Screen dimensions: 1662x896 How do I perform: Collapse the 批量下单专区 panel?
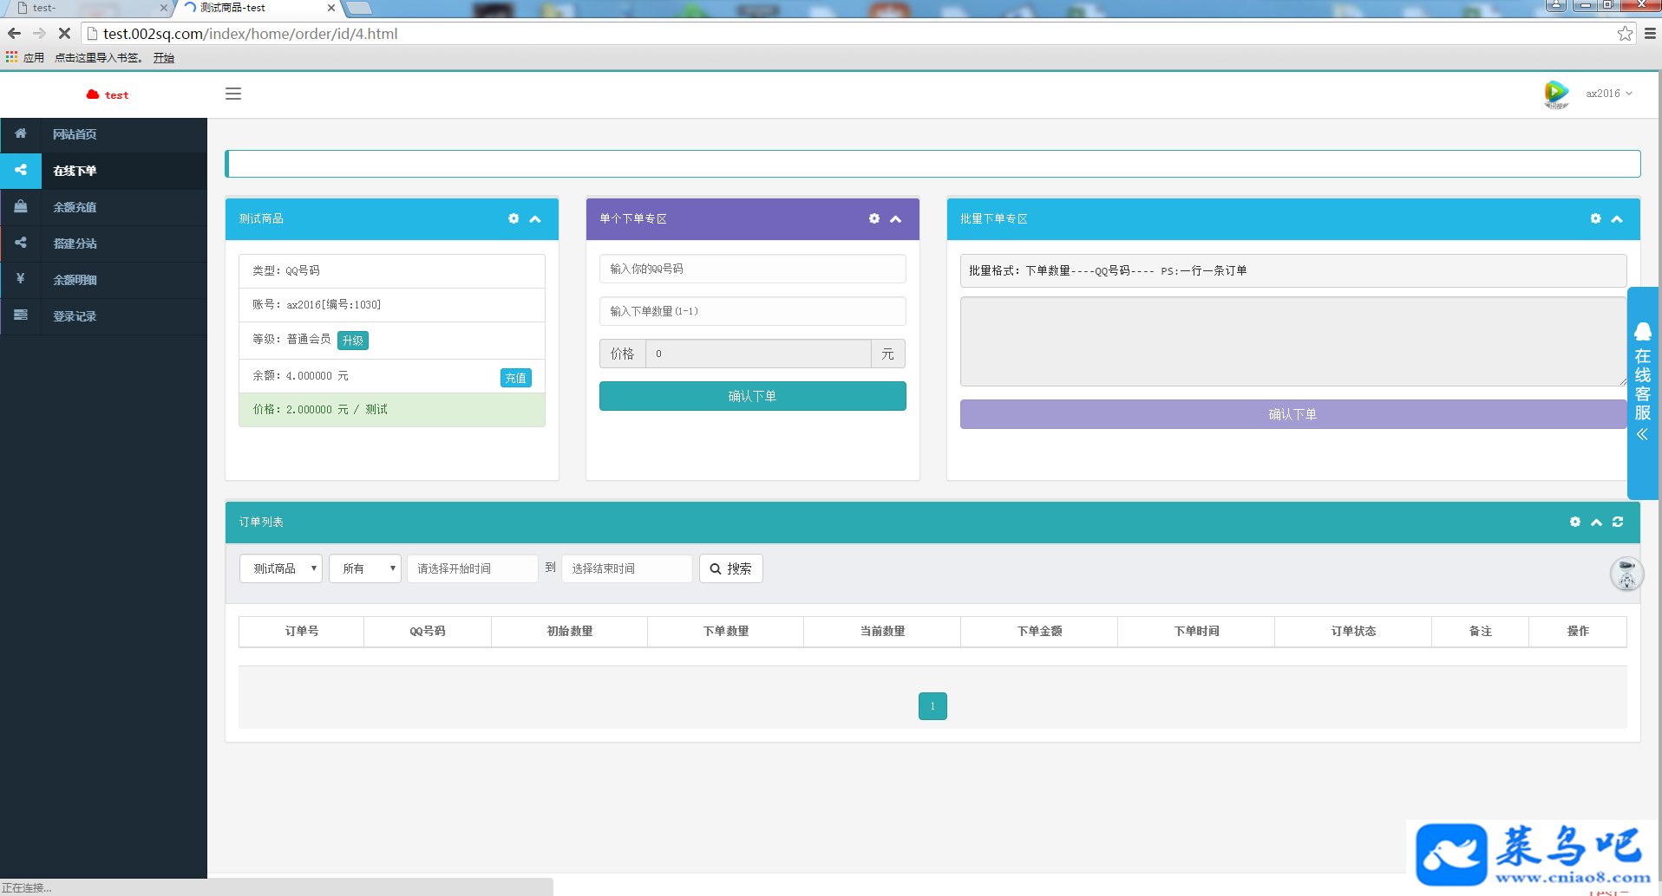point(1617,219)
